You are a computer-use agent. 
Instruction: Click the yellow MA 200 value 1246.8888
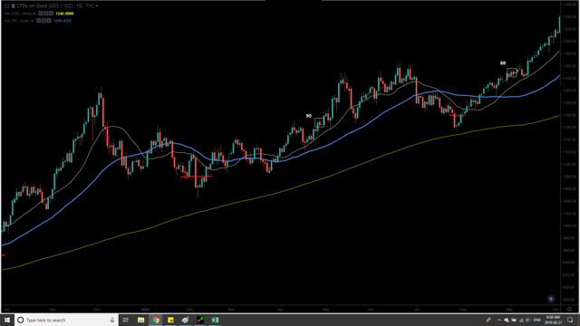click(x=64, y=14)
